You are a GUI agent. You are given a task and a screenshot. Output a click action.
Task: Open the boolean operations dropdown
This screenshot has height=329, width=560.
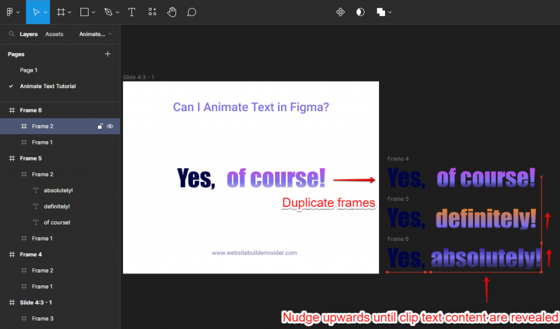point(389,11)
